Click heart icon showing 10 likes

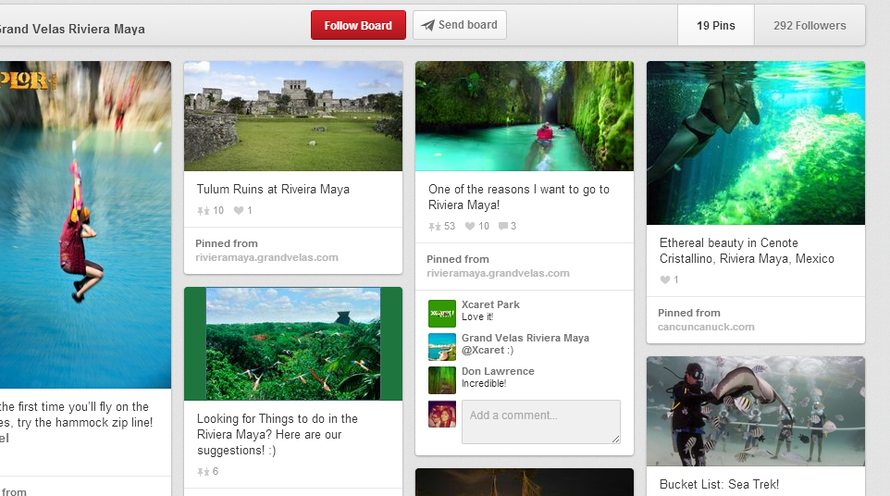(470, 226)
